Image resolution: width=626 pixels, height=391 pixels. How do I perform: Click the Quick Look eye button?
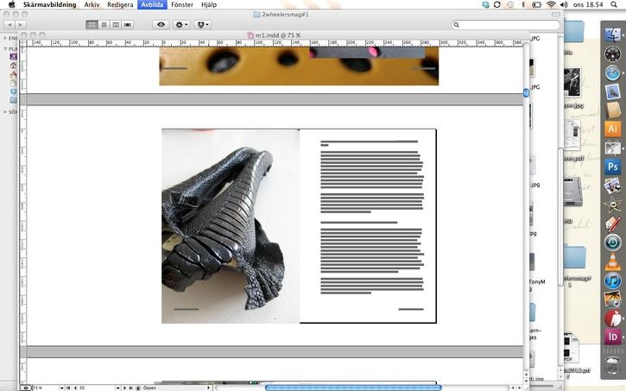pyautogui.click(x=161, y=25)
